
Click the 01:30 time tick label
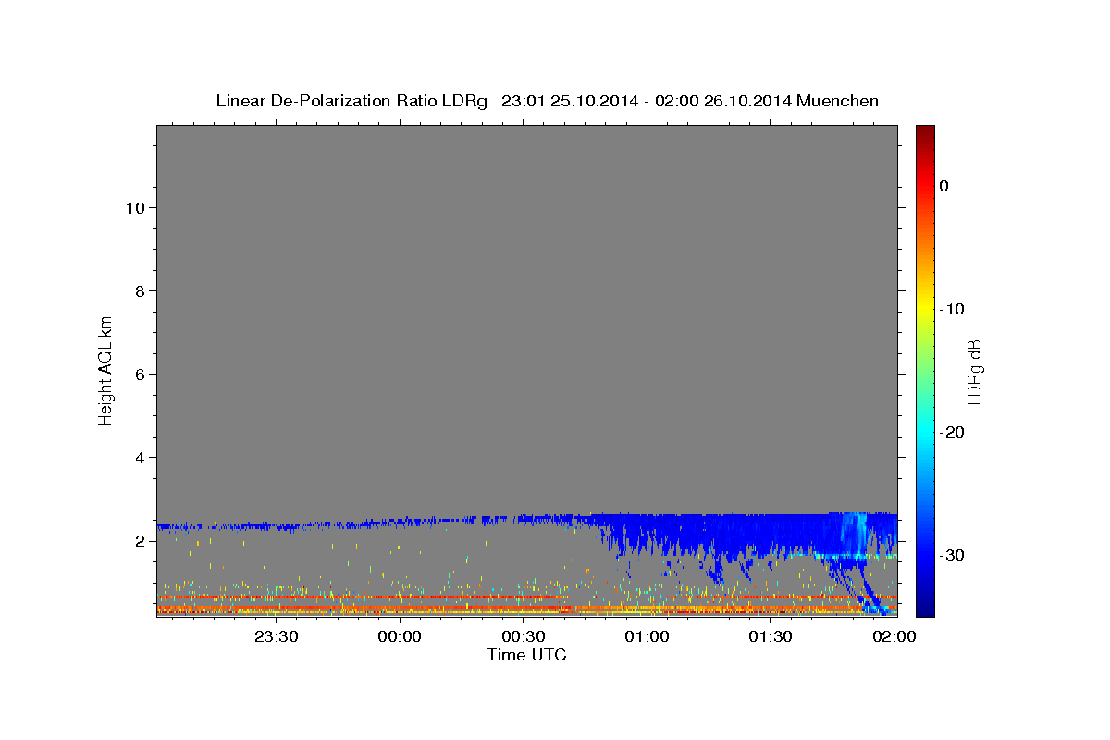(x=771, y=636)
